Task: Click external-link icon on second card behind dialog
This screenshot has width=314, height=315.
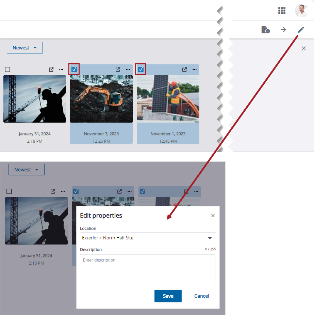Action: (x=119, y=191)
